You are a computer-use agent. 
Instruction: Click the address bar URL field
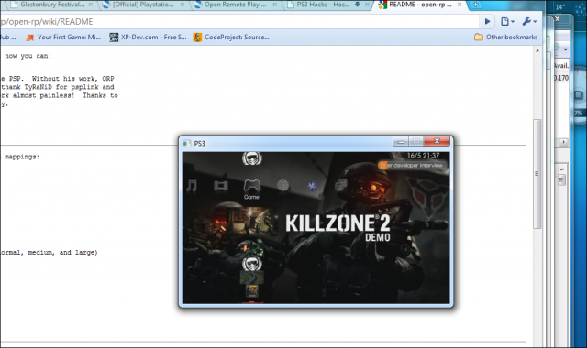[238, 22]
